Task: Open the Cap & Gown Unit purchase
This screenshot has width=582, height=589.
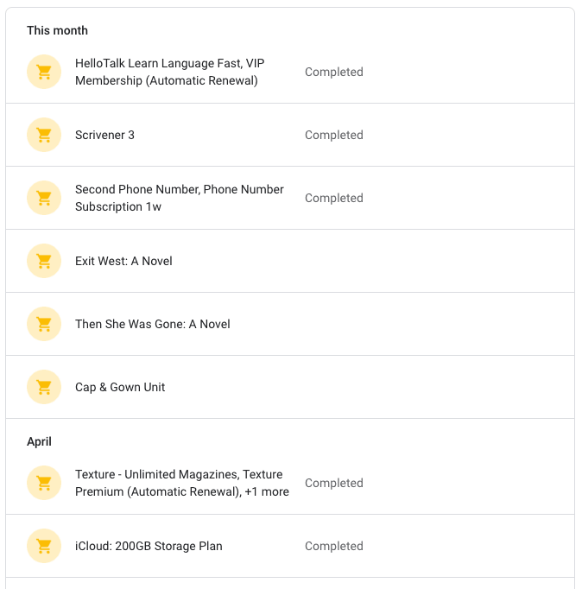Action: tap(290, 387)
